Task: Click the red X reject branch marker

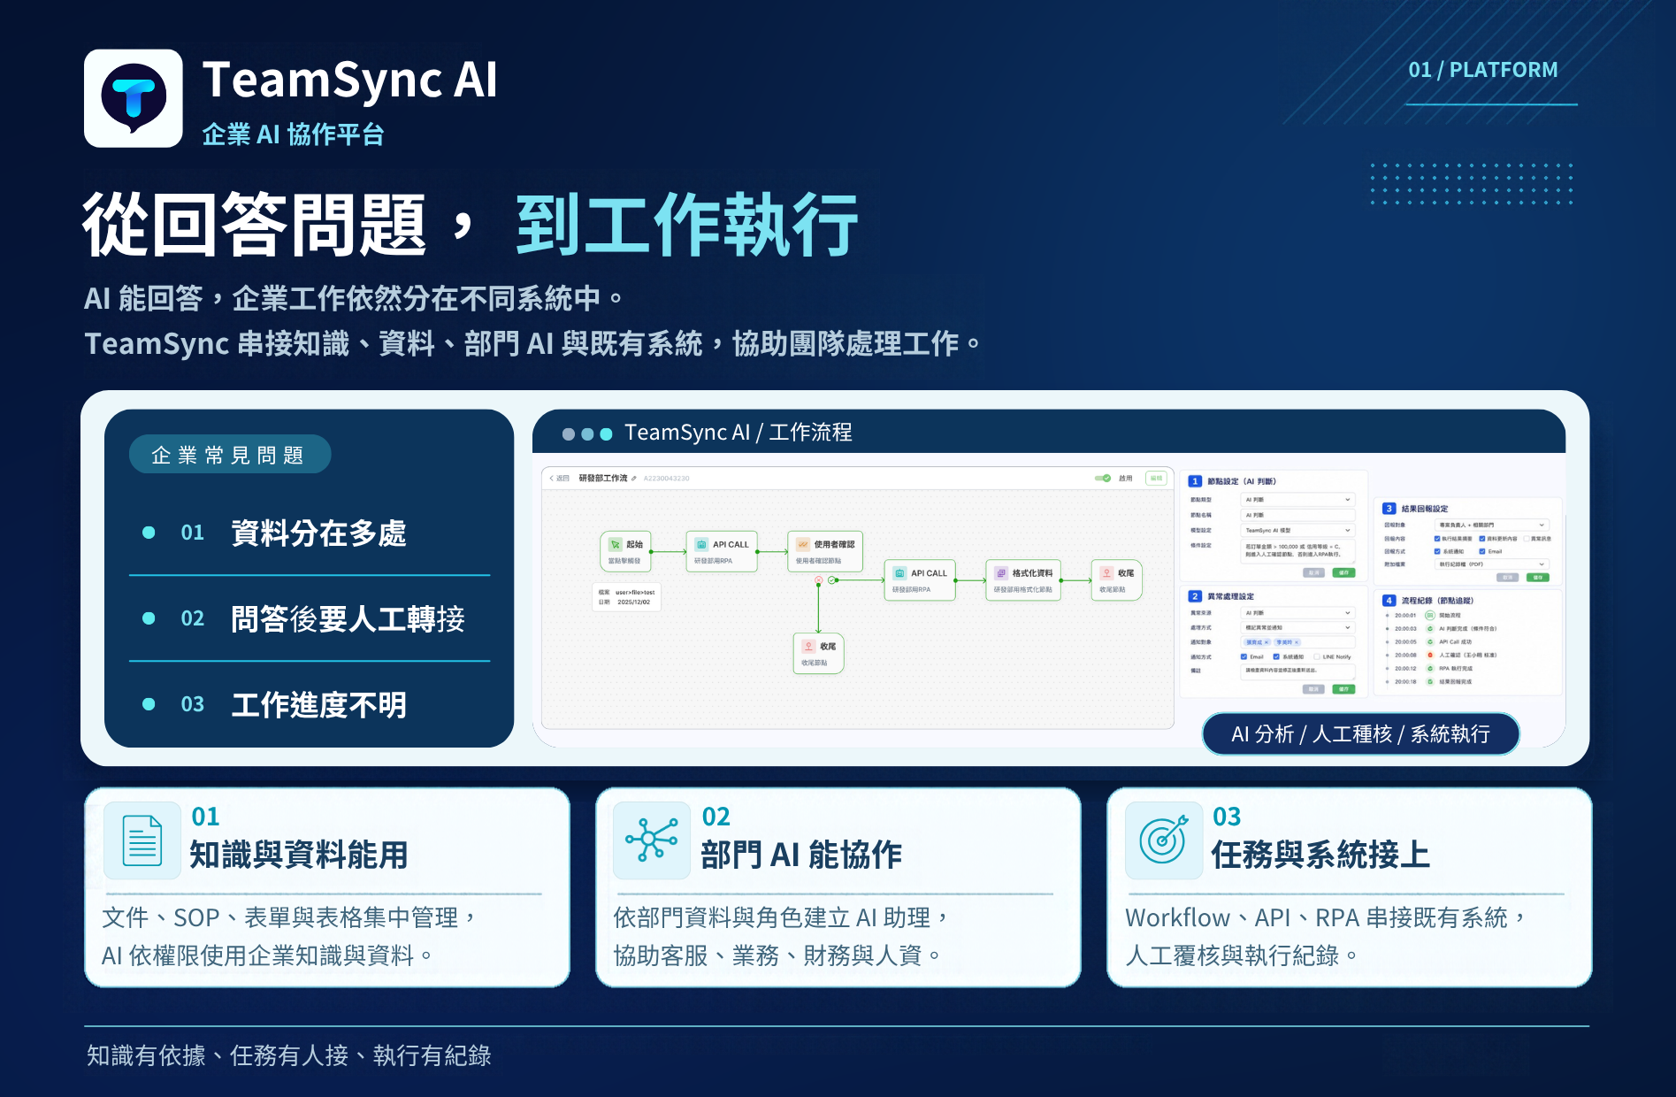Action: 819,580
